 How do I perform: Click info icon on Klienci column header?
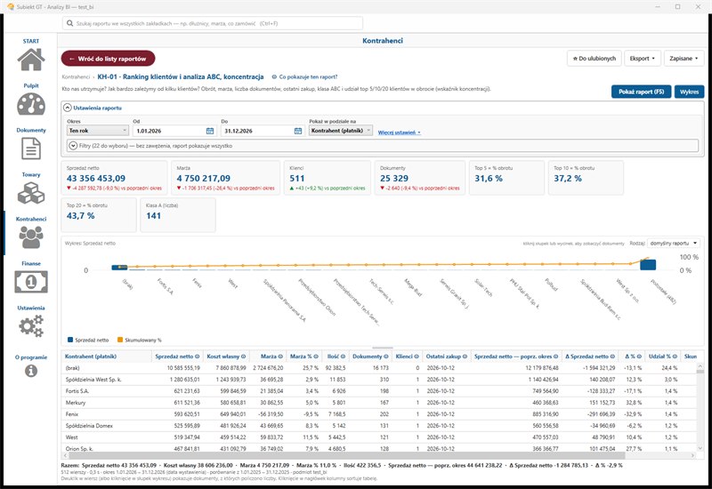click(x=417, y=357)
